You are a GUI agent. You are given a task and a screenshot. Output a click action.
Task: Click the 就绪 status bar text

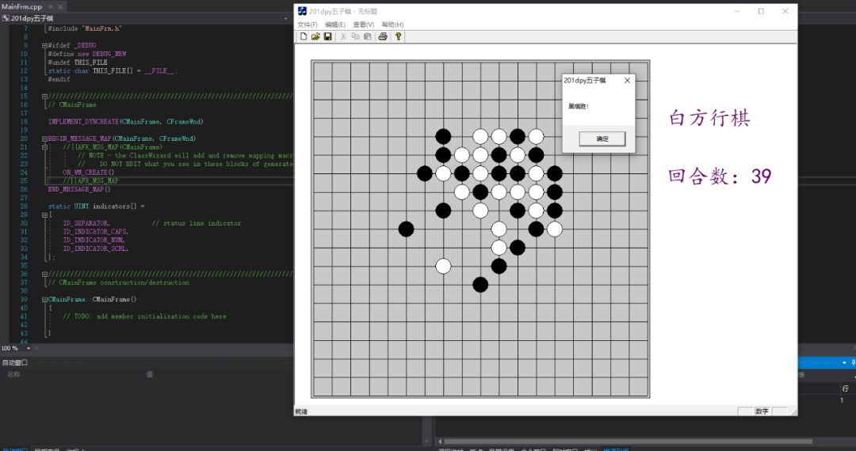click(x=301, y=411)
